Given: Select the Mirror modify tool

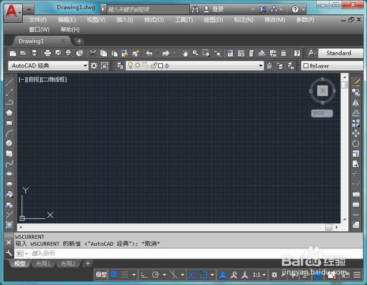Looking at the screenshot, I should tap(356, 103).
